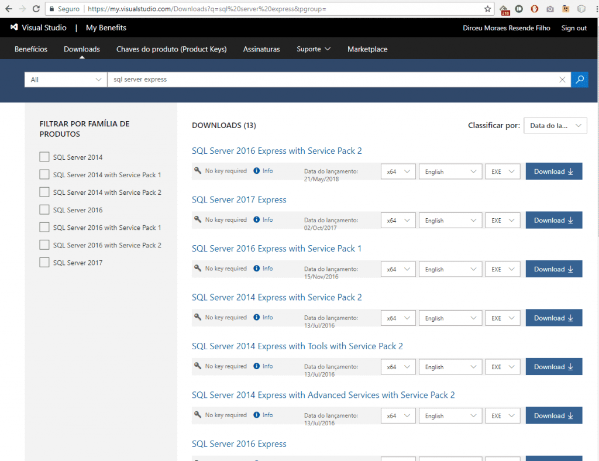Viewport: 599px width, 461px height.
Task: Open the All category dropdown
Action: 66,80
